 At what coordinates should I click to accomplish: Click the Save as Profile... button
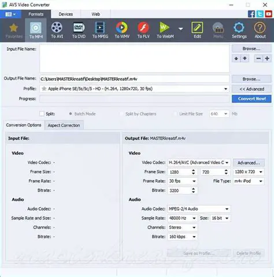click(x=199, y=253)
